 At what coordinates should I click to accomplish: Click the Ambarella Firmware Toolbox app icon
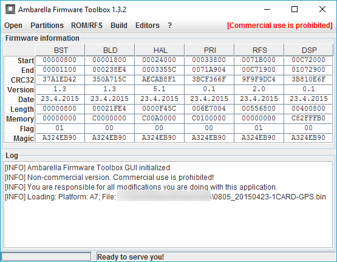tap(10, 10)
